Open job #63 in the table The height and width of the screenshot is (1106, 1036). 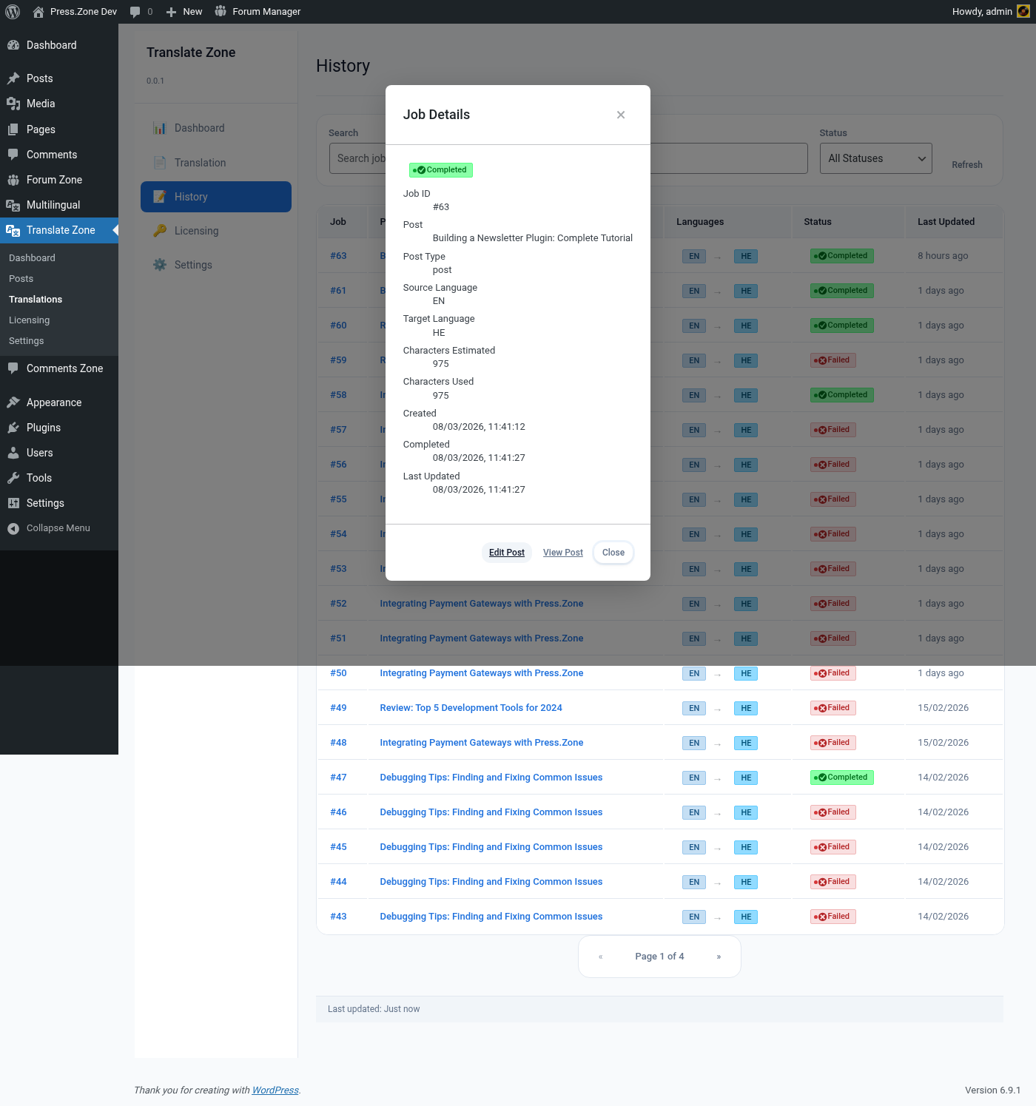(x=338, y=256)
